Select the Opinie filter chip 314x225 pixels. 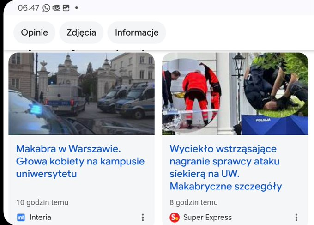(x=35, y=32)
